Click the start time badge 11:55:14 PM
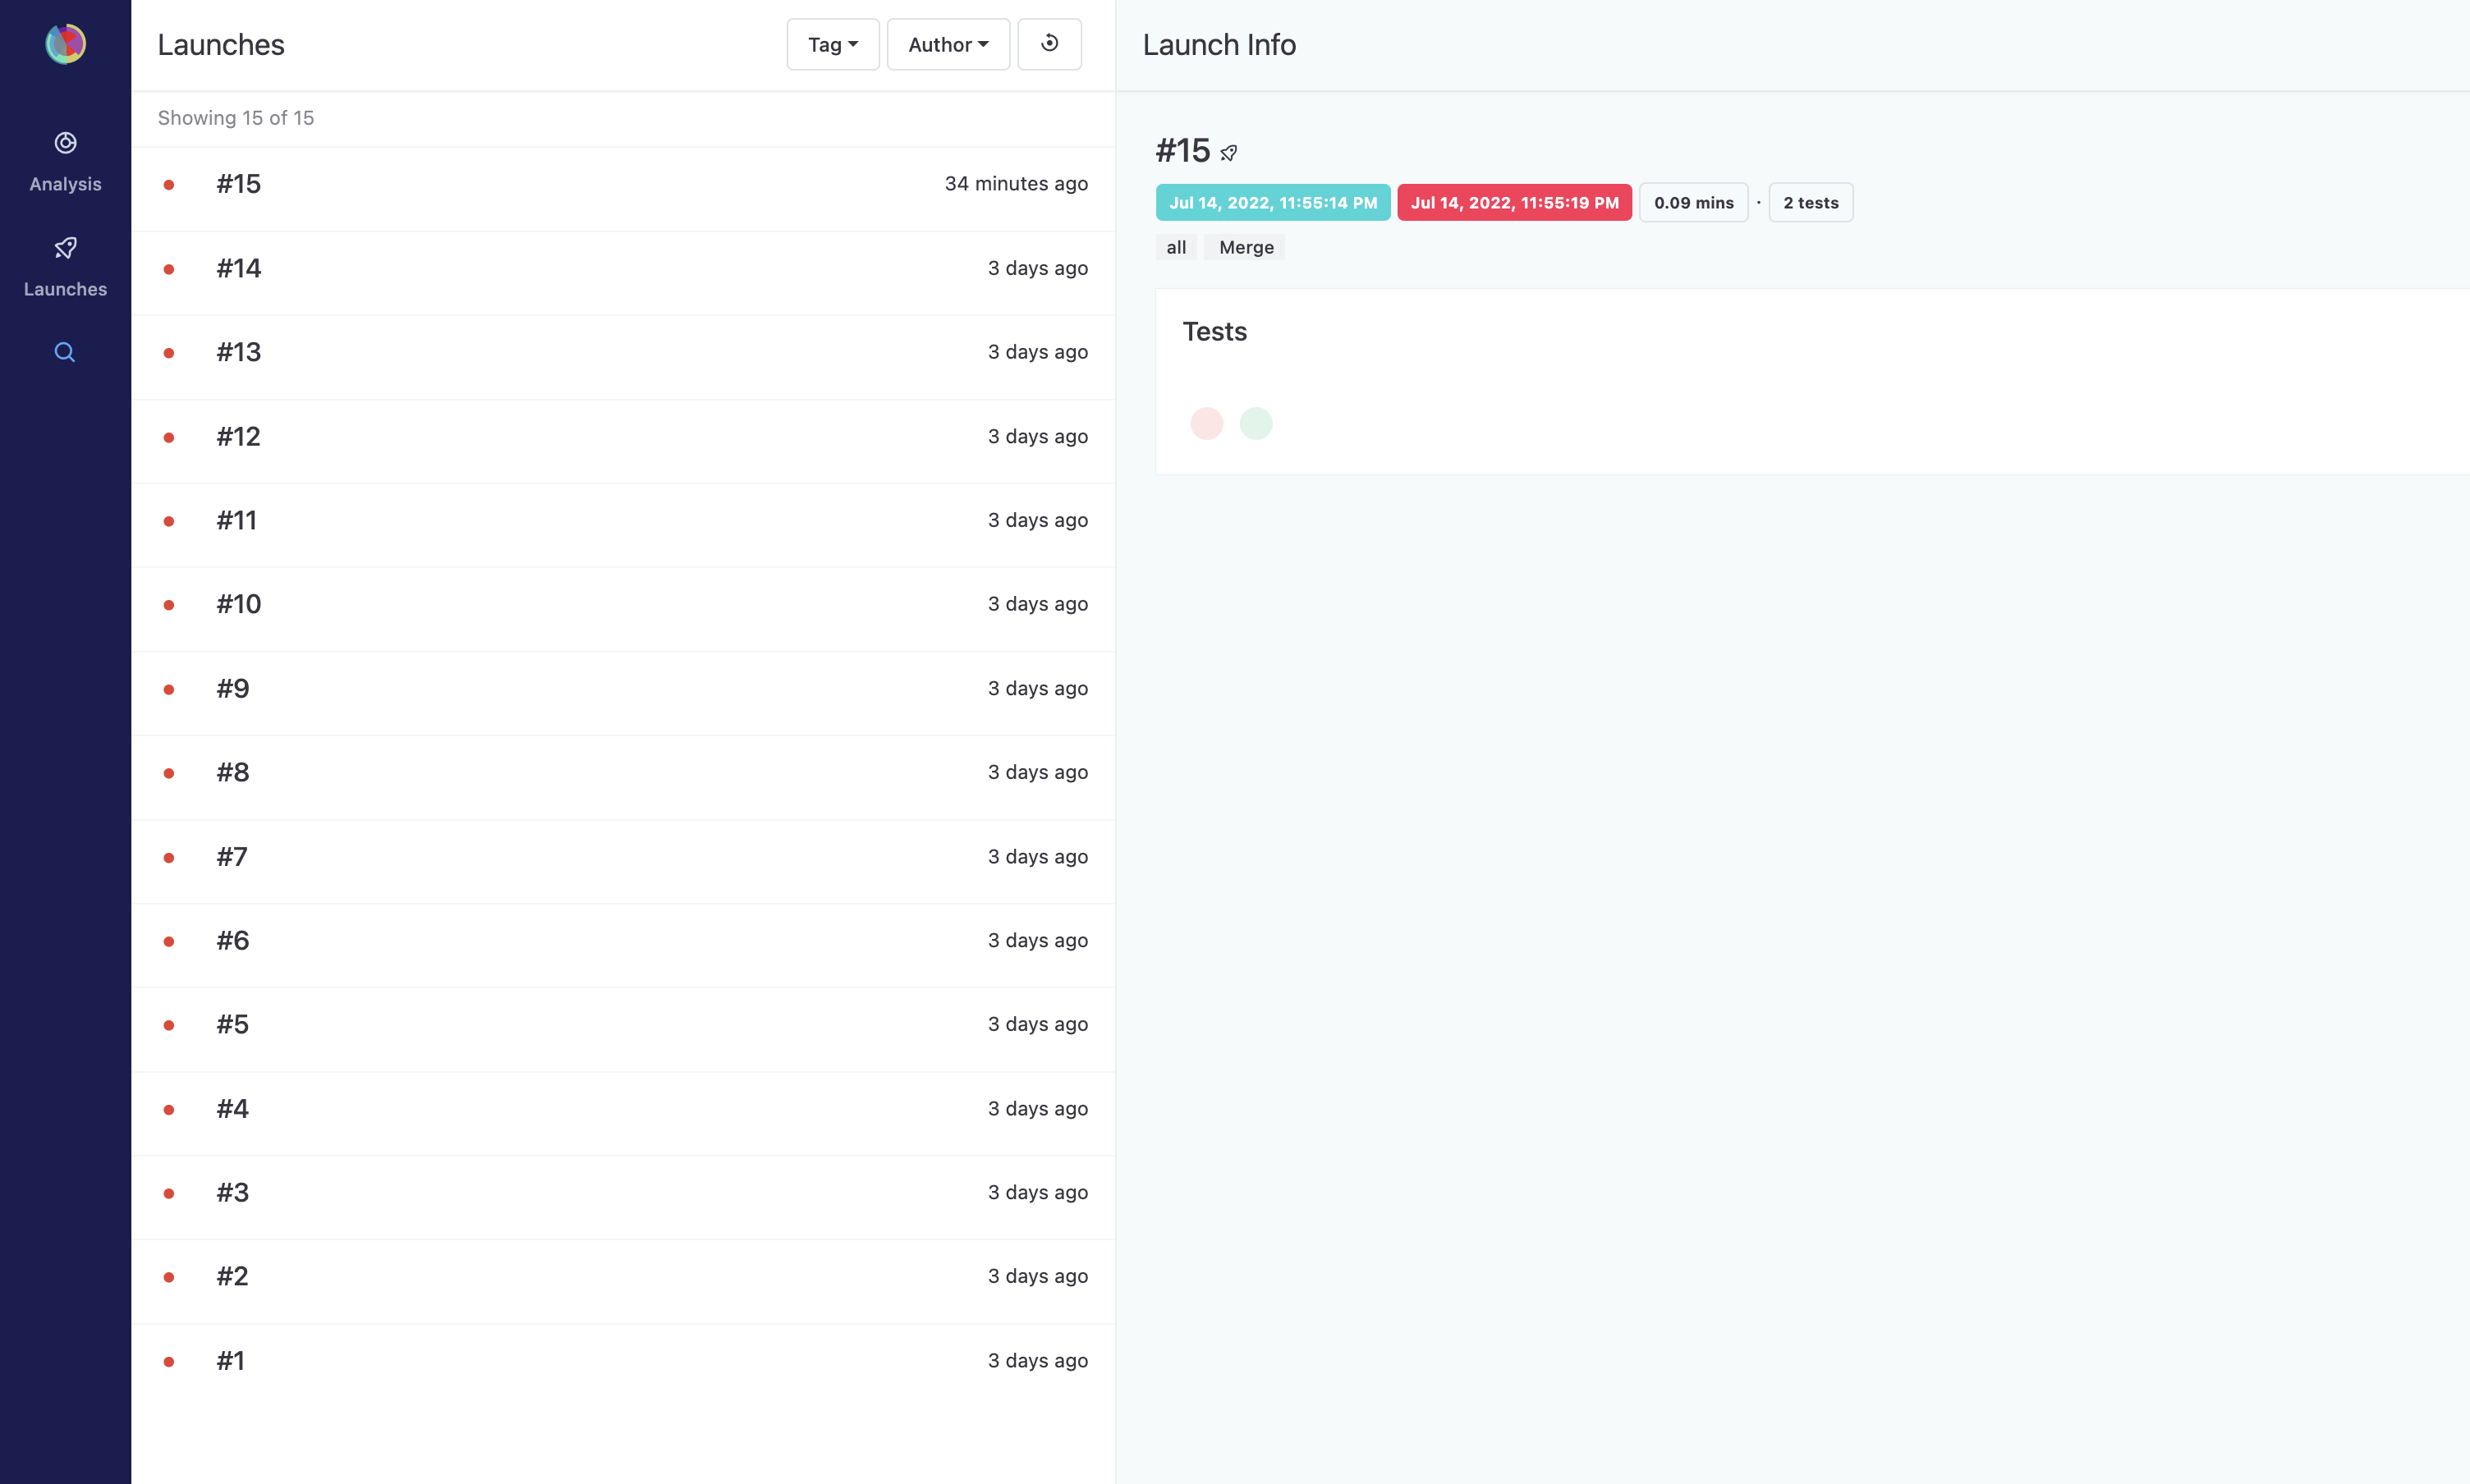 click(x=1273, y=202)
